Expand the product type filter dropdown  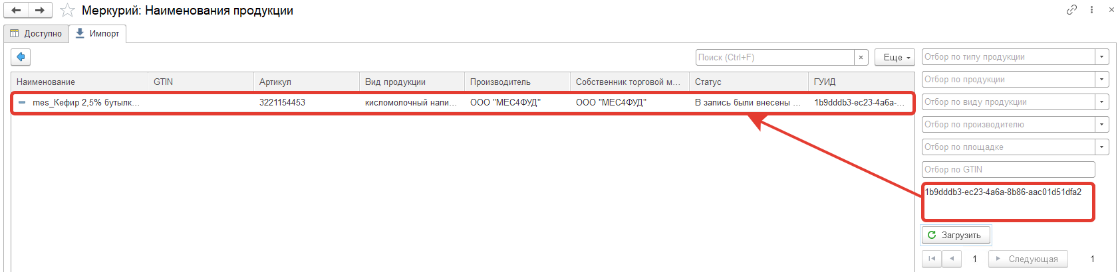[1102, 57]
